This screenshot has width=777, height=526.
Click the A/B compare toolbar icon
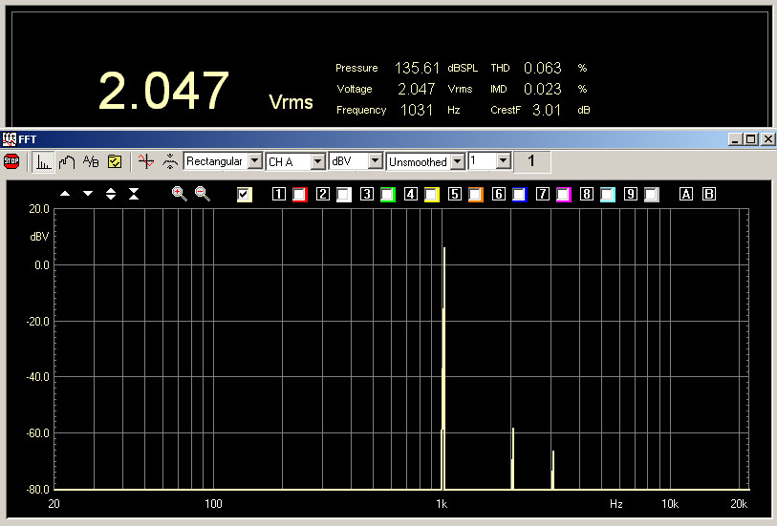91,161
